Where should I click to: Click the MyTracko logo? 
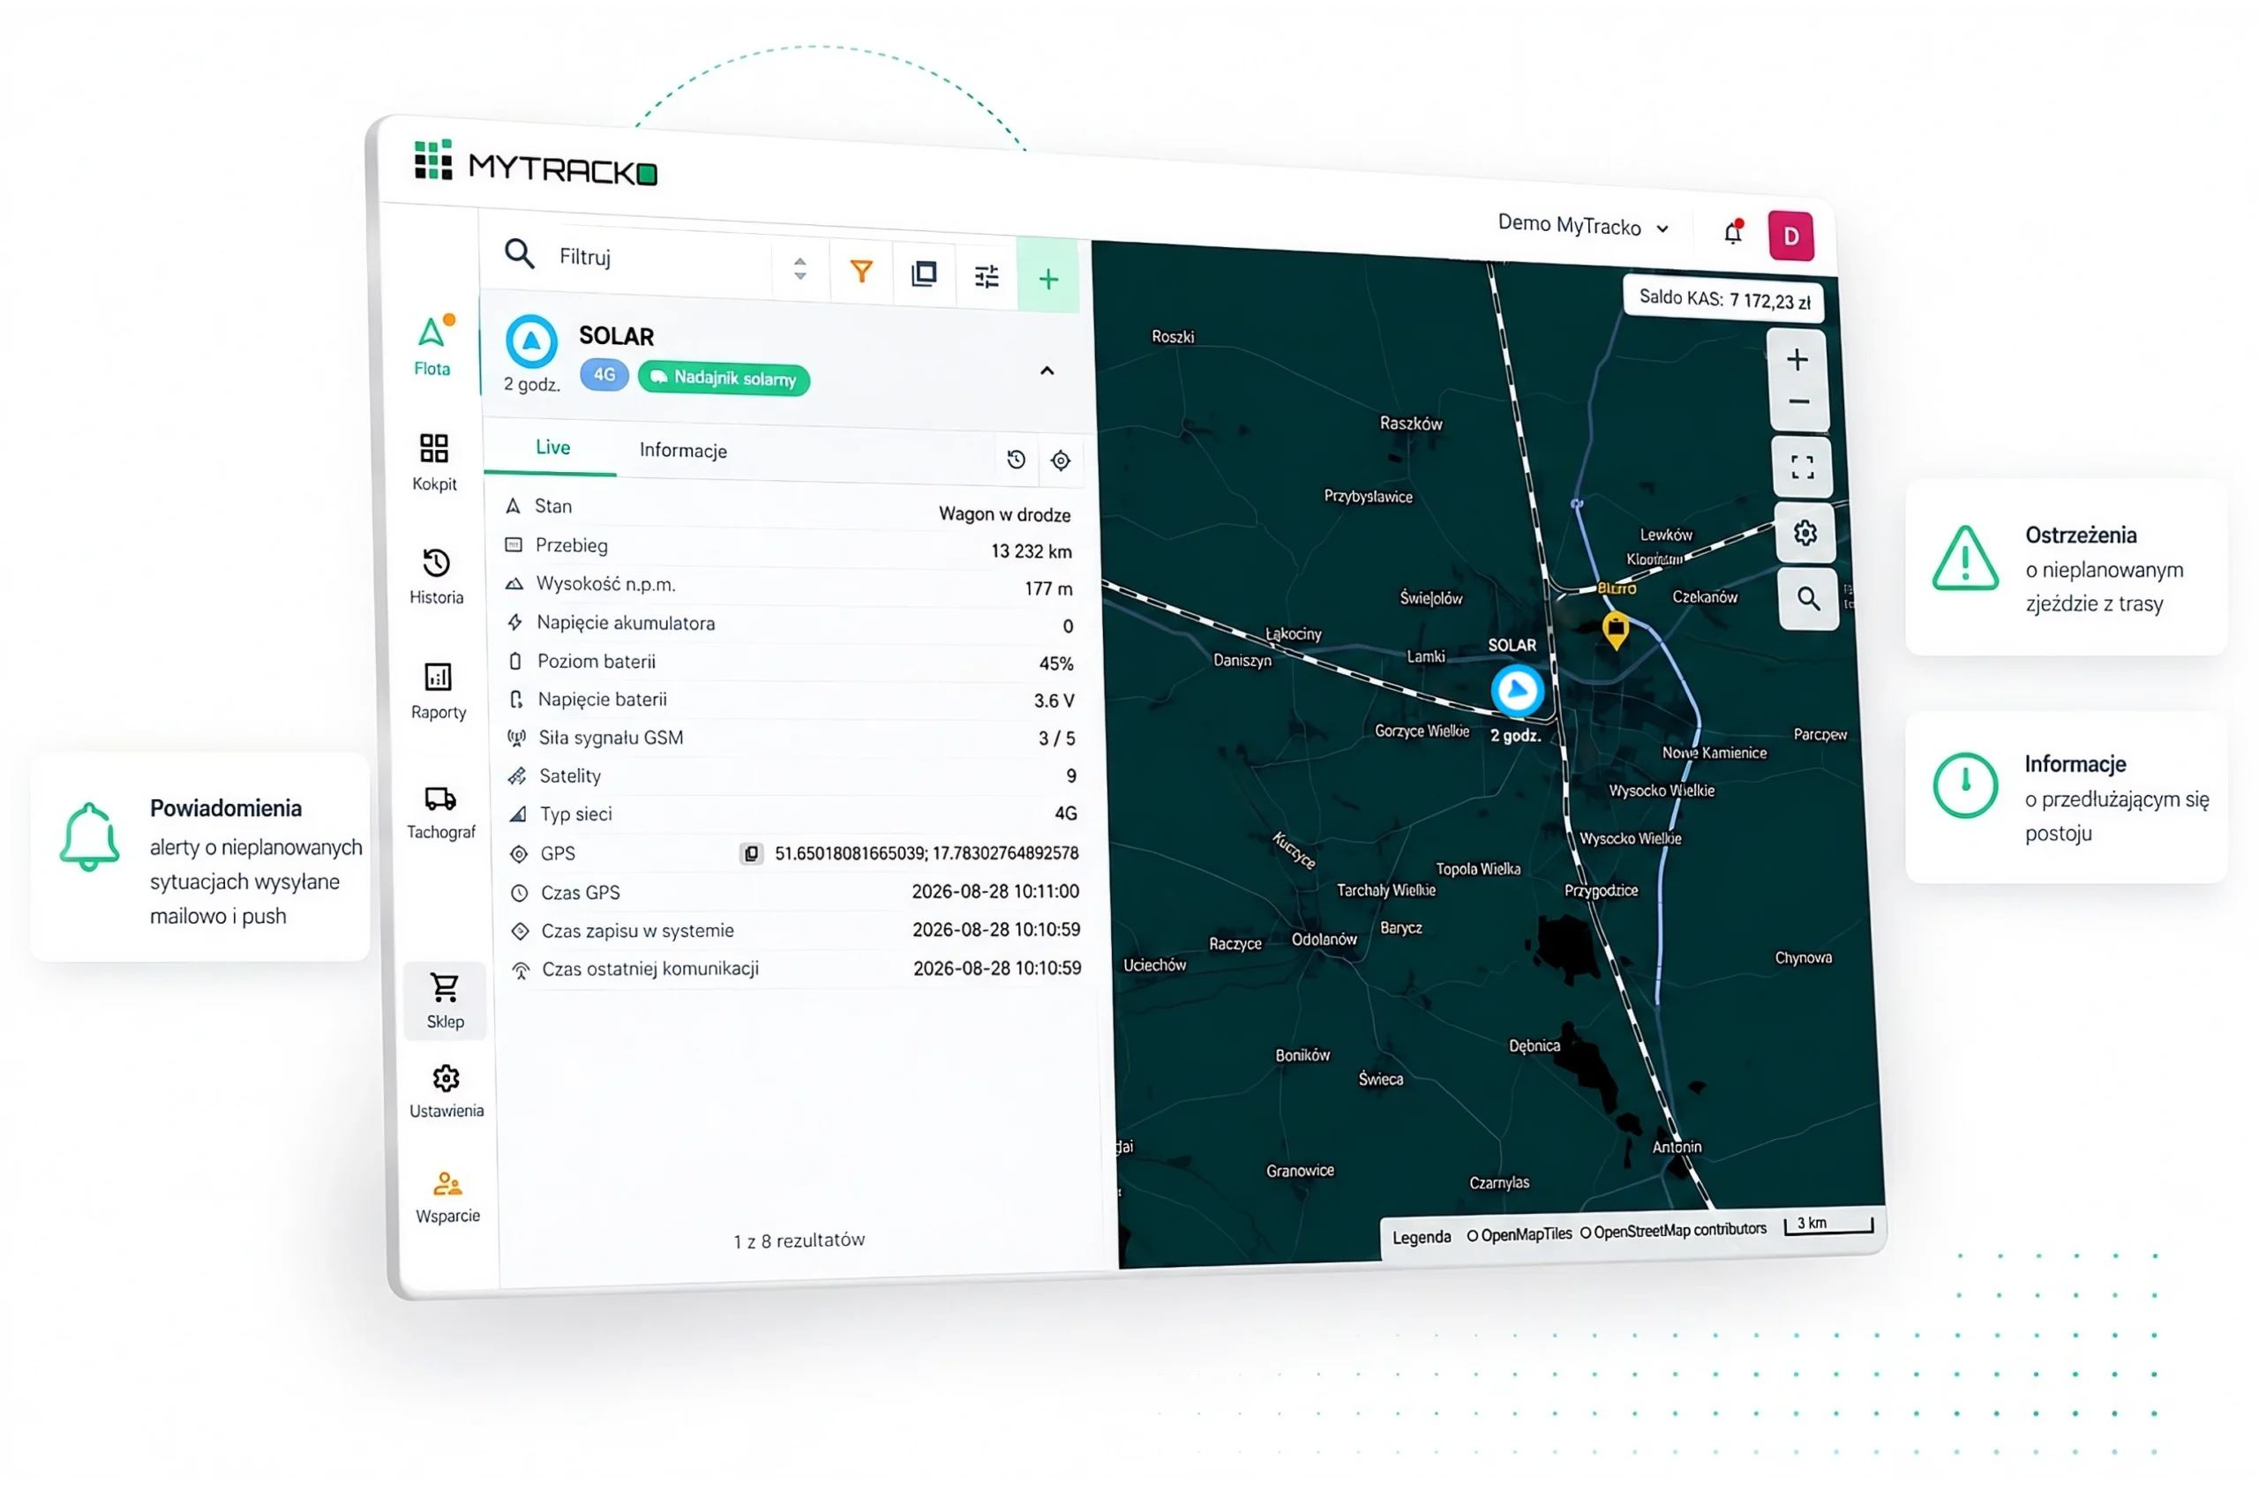click(536, 163)
